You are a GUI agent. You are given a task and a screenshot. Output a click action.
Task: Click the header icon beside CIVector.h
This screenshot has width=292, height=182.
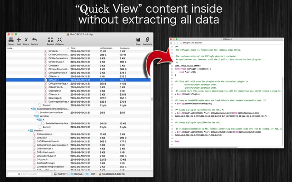pyautogui.click(x=46, y=94)
